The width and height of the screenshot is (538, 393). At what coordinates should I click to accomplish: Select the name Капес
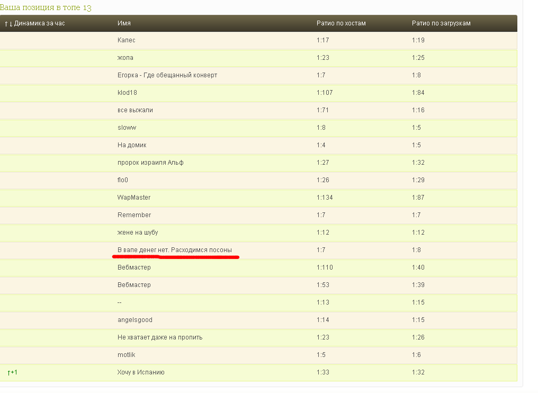pos(126,40)
